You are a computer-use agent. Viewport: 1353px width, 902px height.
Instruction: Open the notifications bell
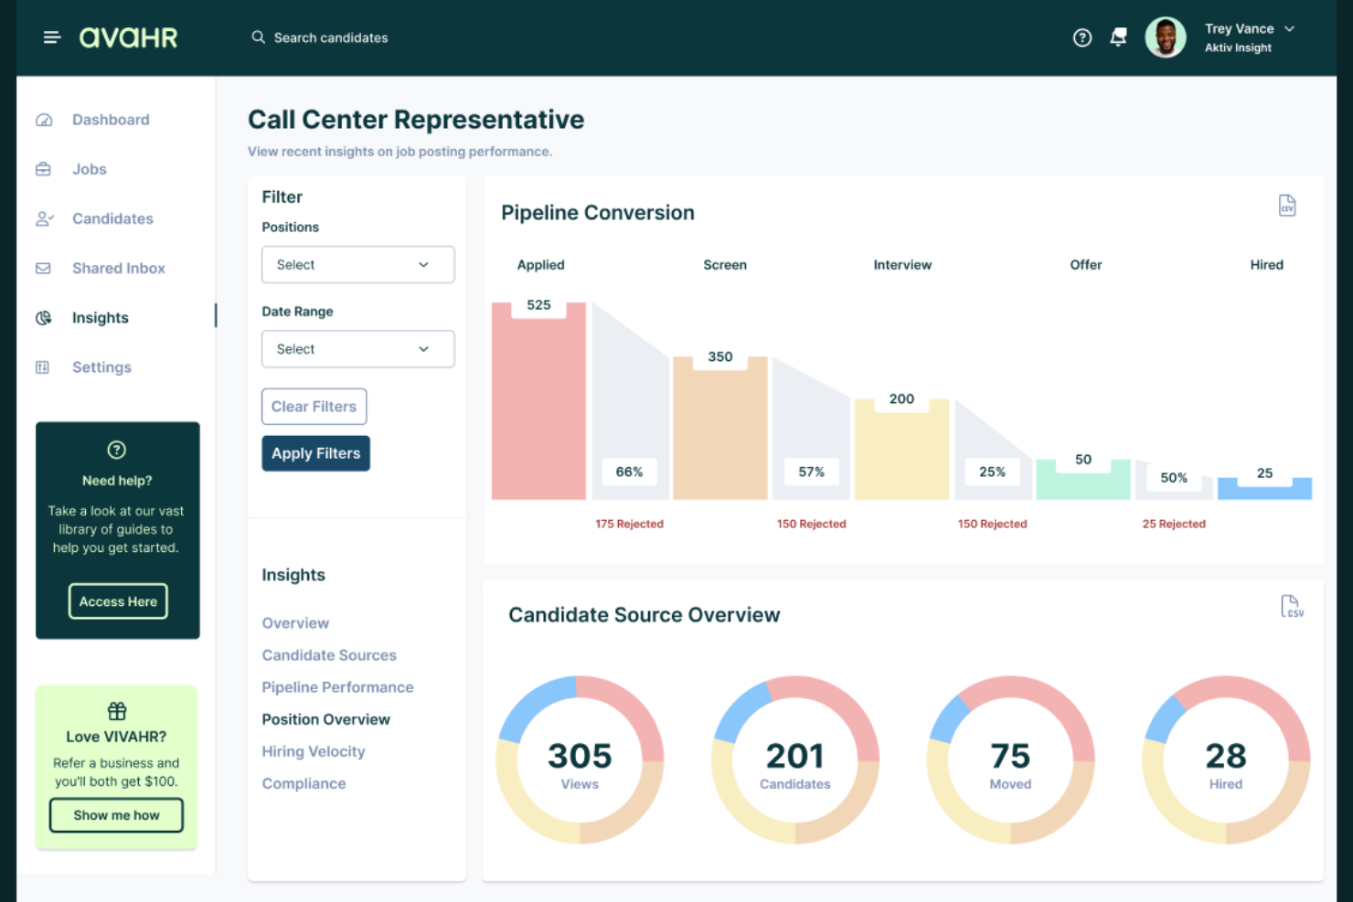coord(1118,37)
